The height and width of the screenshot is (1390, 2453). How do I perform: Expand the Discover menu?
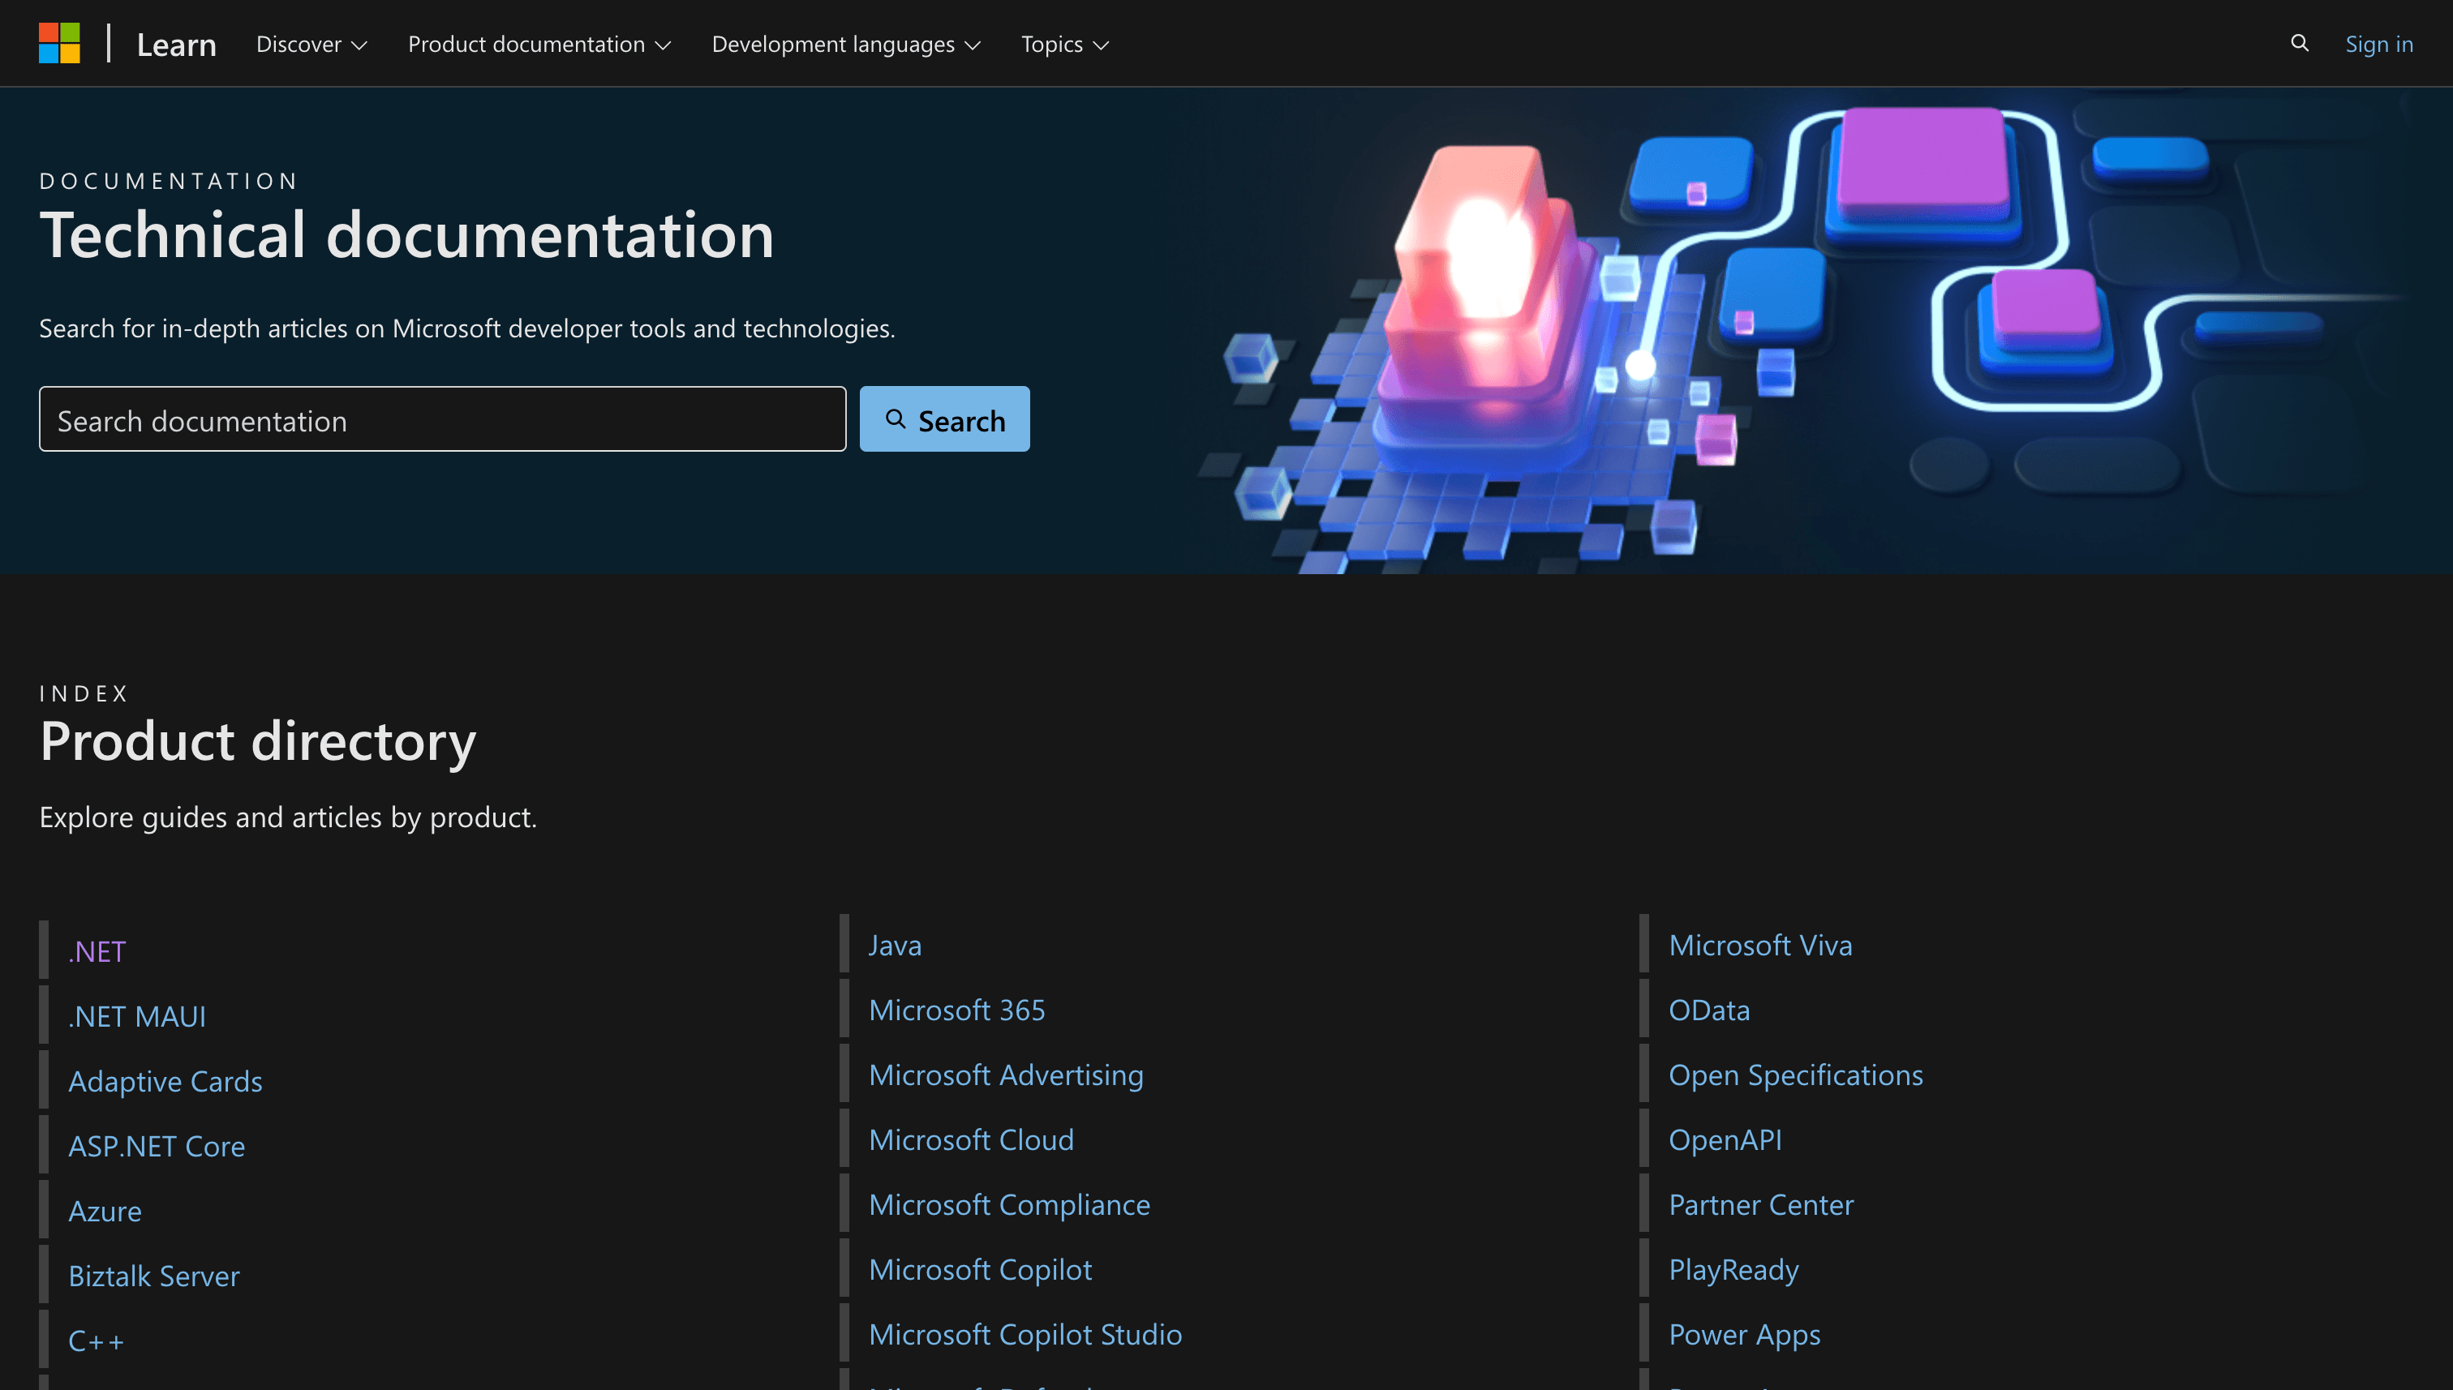pyautogui.click(x=311, y=44)
